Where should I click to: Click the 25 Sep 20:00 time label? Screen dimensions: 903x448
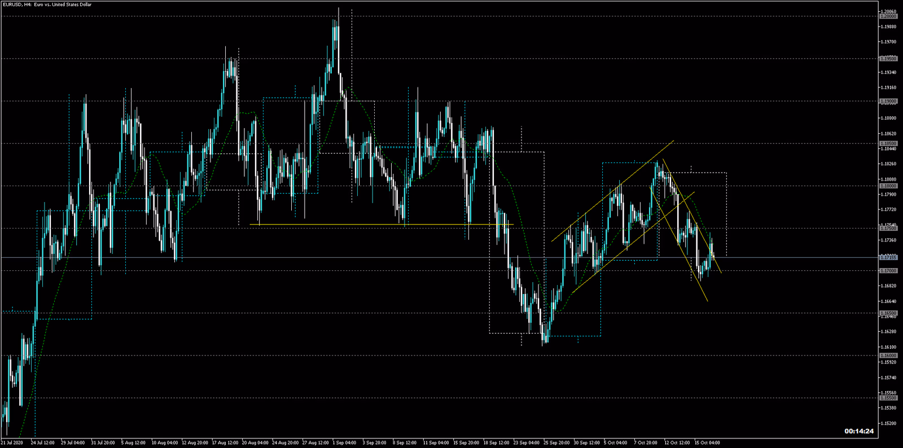click(556, 443)
